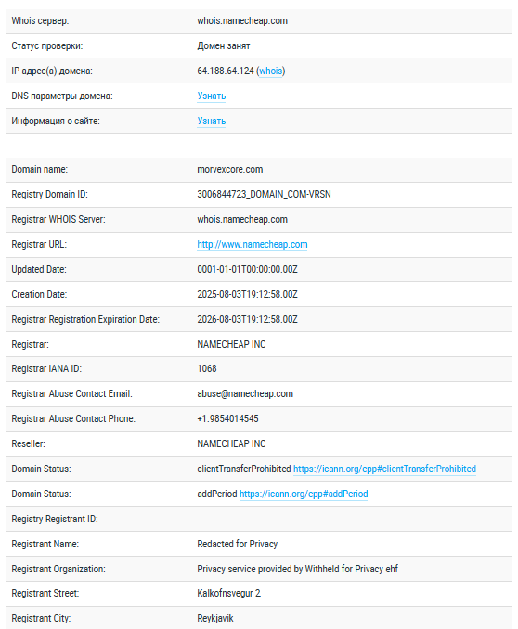Open the icann.org addPeriod link
Screen dimensions: 518x629
[304, 494]
